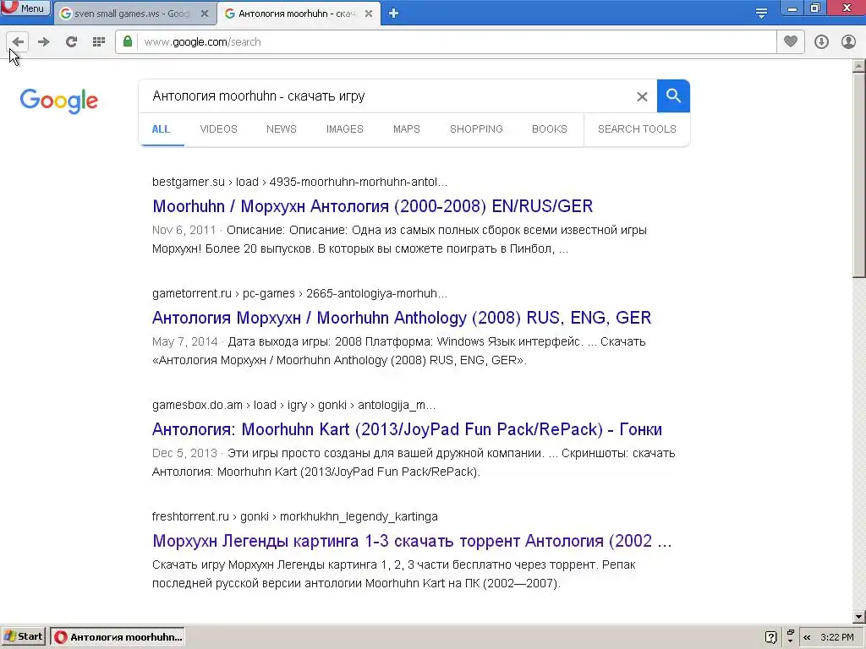Add page to bookmarks with heart icon
Screen dimensions: 866x649
pyautogui.click(x=791, y=41)
